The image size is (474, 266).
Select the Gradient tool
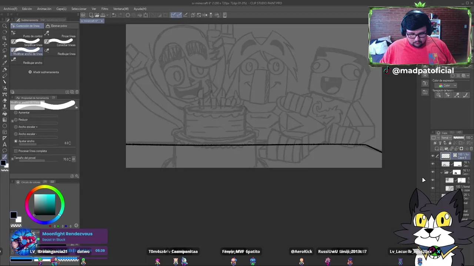click(4, 120)
